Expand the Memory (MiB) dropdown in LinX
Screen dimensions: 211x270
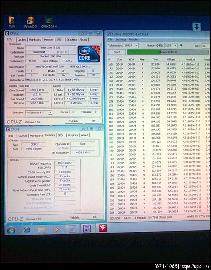pyautogui.click(x=175, y=45)
